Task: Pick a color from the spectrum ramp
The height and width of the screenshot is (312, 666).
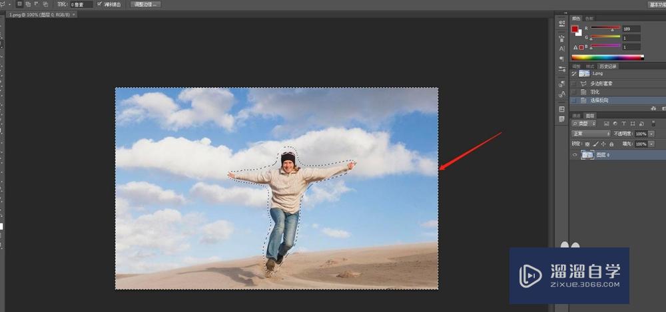Action: 607,57
